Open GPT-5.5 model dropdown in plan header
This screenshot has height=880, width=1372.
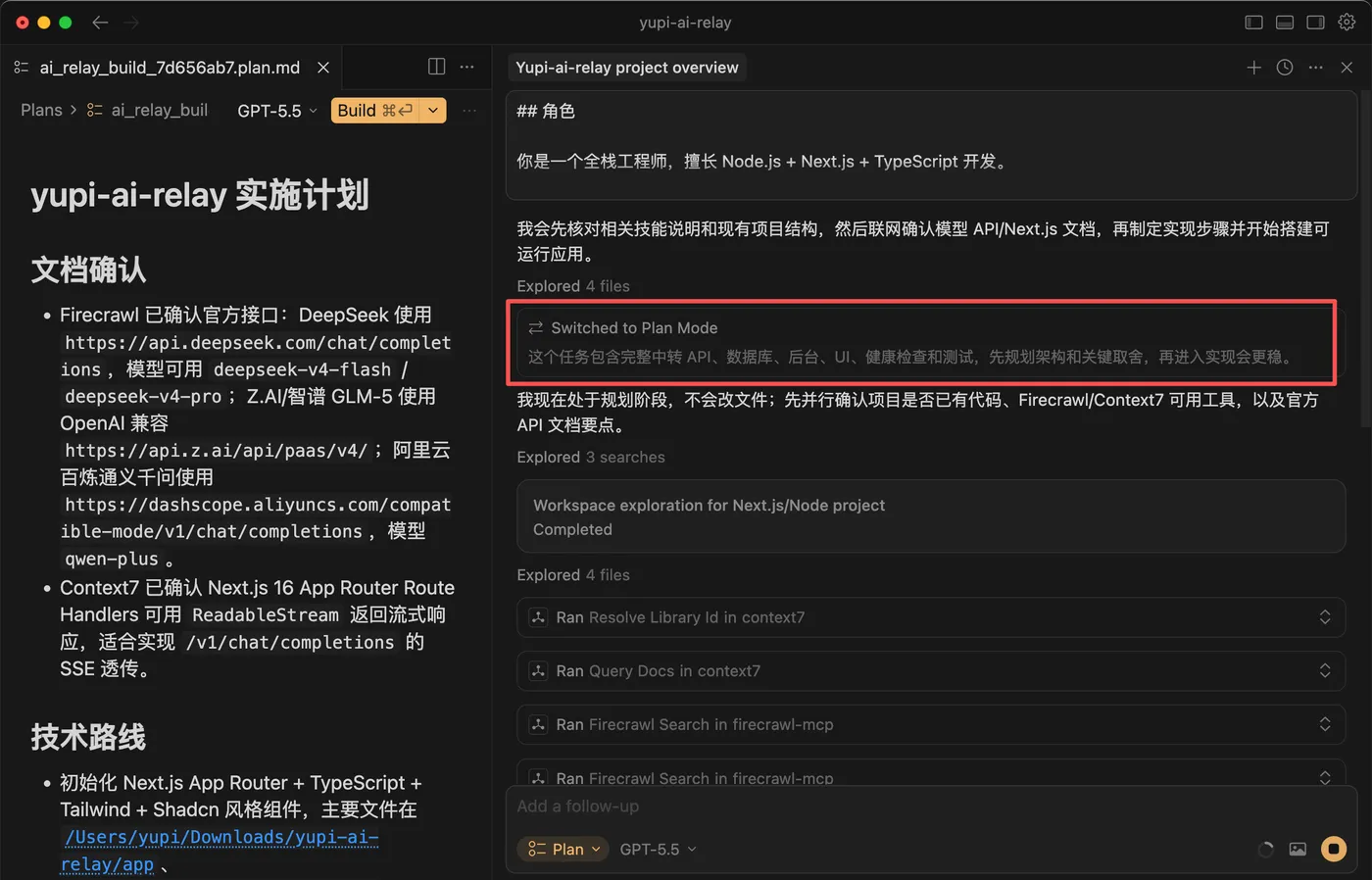(277, 111)
